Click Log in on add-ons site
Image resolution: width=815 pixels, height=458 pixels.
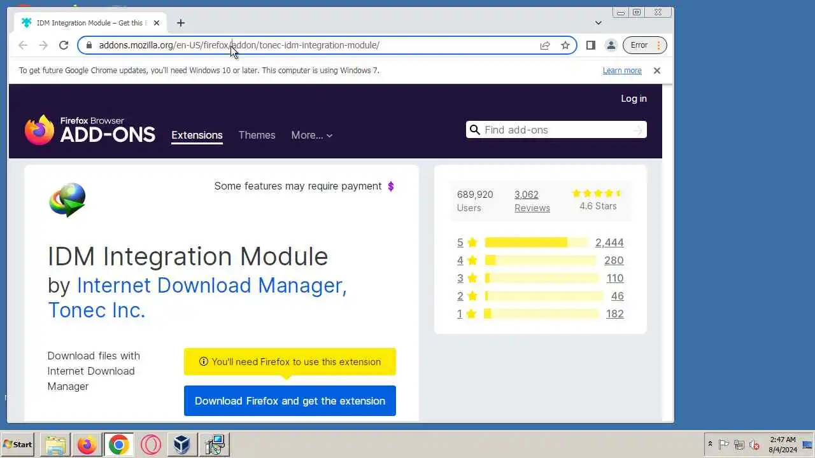tap(634, 99)
